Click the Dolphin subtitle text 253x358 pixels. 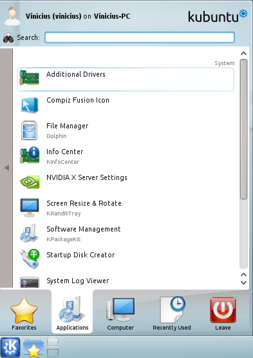click(x=57, y=136)
